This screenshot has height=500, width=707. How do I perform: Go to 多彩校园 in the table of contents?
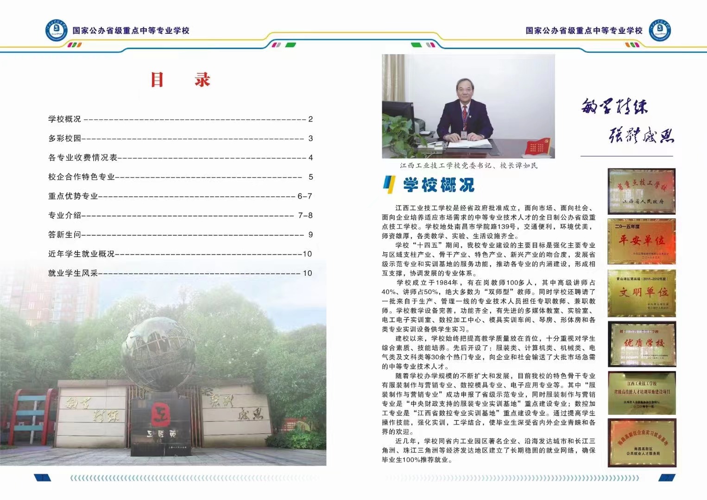65,138
